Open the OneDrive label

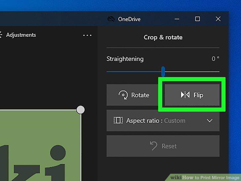point(129,19)
